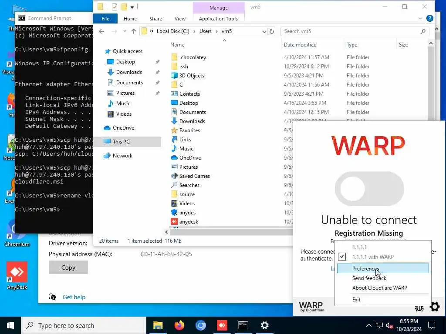446x334 pixels.
Task: Switch to View ribbon tab
Action: (x=180, y=19)
